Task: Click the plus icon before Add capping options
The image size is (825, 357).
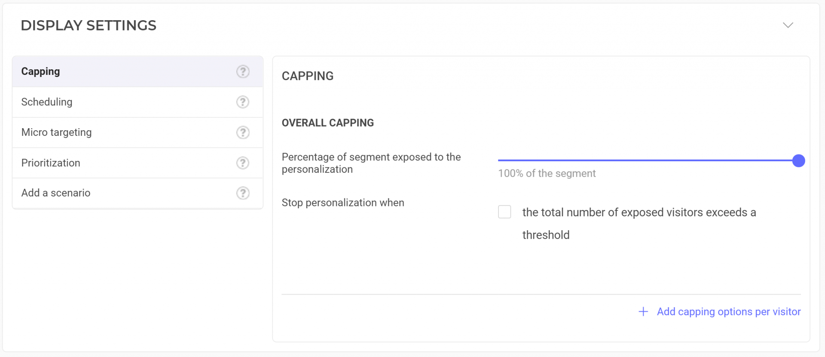Action: coord(643,312)
